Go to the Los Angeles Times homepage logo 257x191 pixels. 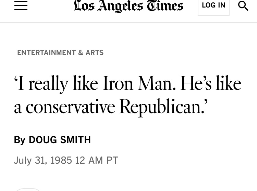[x=128, y=6]
